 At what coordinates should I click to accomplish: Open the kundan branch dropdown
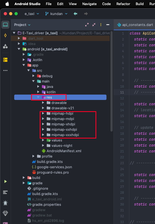pyautogui.click(x=56, y=14)
